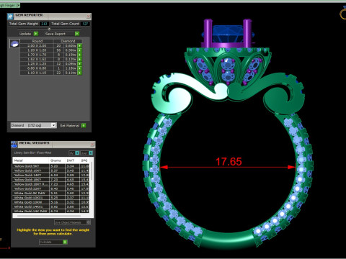Click the SPG column header
Screen dimensions: 346x259
tap(84, 160)
